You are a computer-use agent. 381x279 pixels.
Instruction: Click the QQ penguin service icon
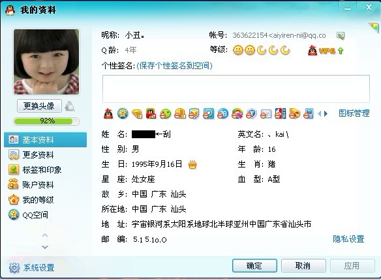[108, 113]
